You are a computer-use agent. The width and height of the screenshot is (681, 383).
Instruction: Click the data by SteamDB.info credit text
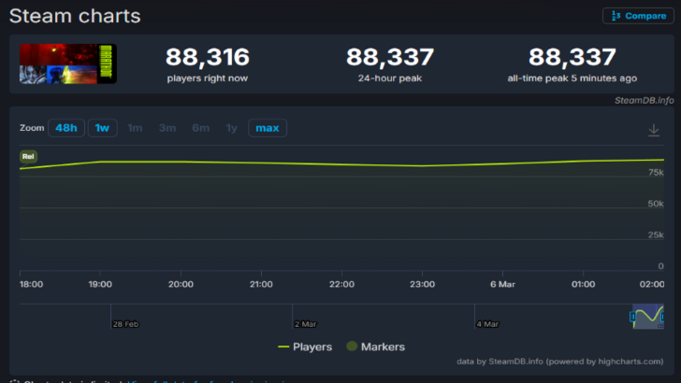pyautogui.click(x=559, y=362)
